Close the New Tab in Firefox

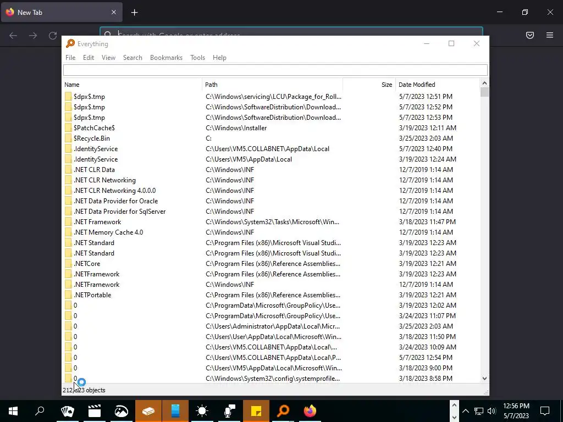(114, 12)
